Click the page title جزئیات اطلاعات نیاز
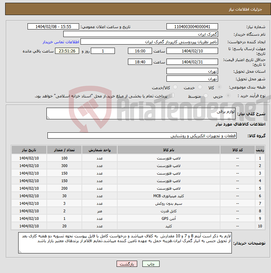This screenshot has width=271, height=273. [x=245, y=9]
